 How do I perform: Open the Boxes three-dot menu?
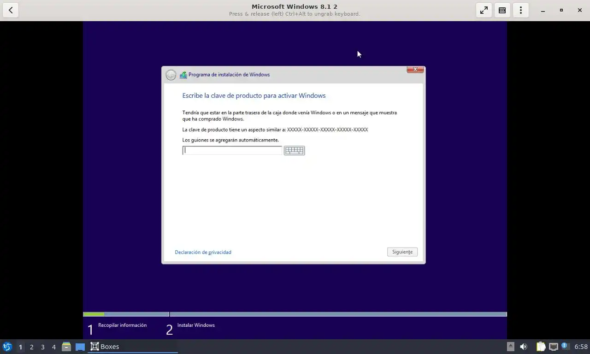[521, 10]
